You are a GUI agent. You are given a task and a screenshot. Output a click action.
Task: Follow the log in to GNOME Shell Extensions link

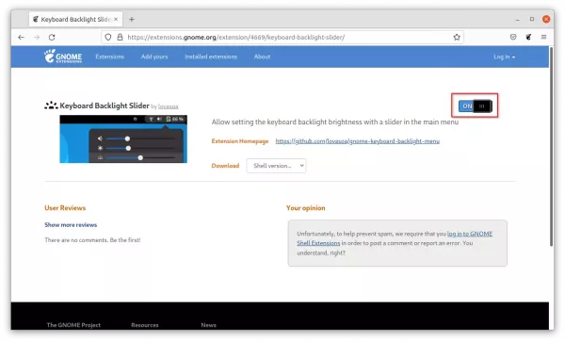395,238
